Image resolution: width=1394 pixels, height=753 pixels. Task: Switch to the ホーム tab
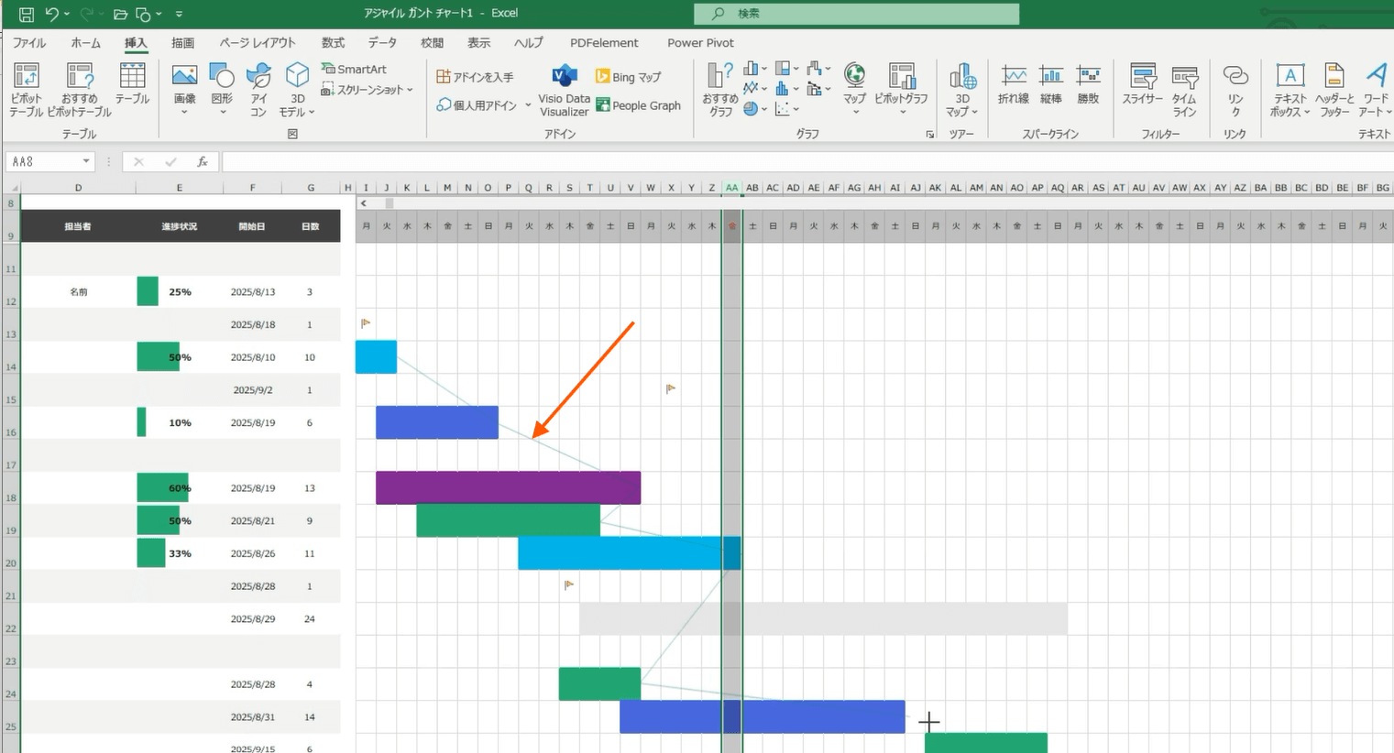click(x=85, y=43)
